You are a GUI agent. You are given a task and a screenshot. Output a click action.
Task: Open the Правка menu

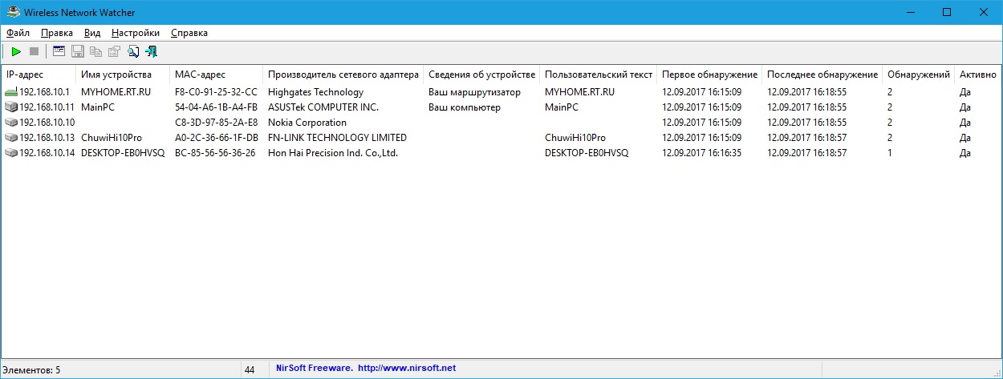pyautogui.click(x=56, y=33)
